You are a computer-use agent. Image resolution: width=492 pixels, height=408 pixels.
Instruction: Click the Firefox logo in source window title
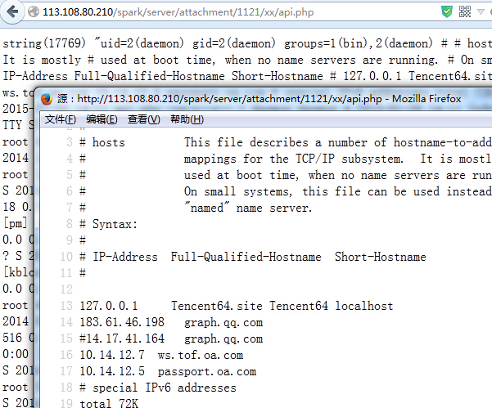pyautogui.click(x=47, y=99)
